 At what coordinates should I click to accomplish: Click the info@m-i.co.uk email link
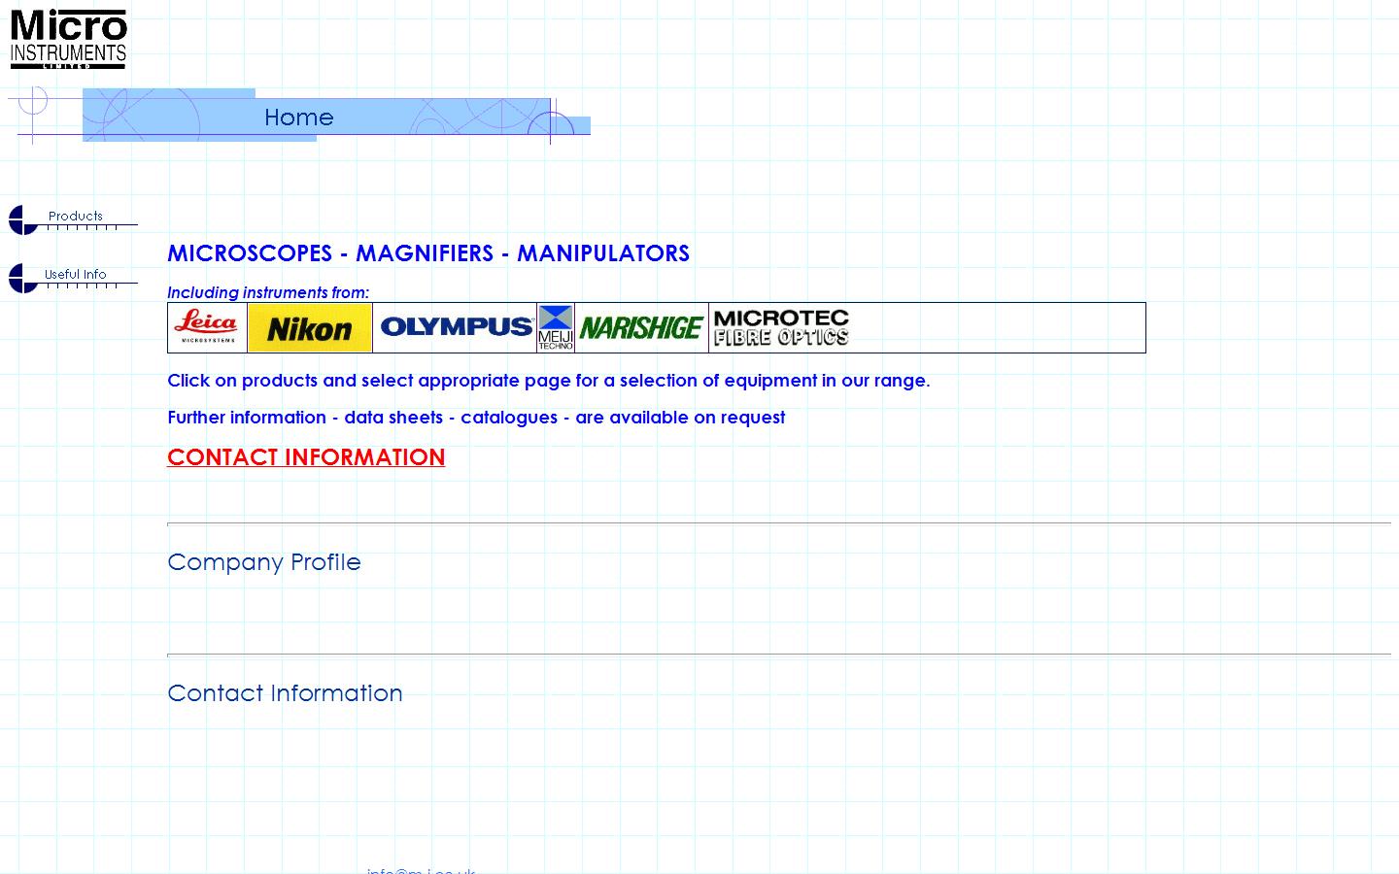(x=421, y=870)
